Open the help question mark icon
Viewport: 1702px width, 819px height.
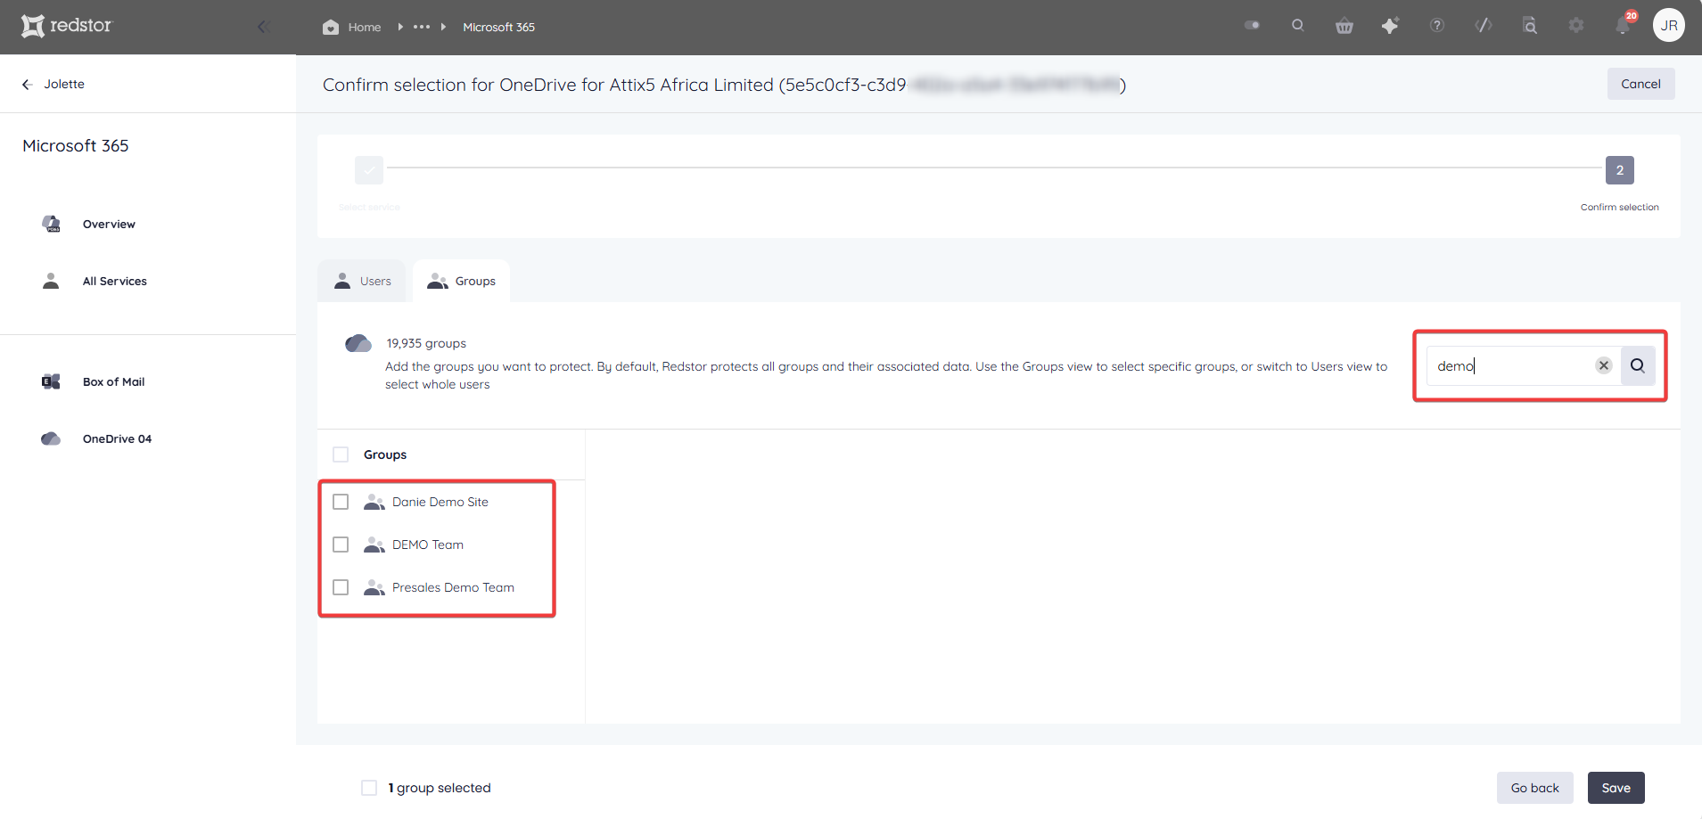[x=1437, y=25]
